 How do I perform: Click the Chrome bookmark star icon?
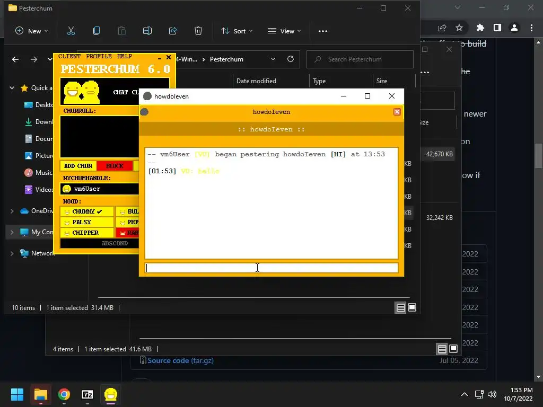[x=459, y=28]
